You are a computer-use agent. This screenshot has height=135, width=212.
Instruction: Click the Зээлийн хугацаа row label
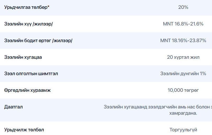click(23, 57)
